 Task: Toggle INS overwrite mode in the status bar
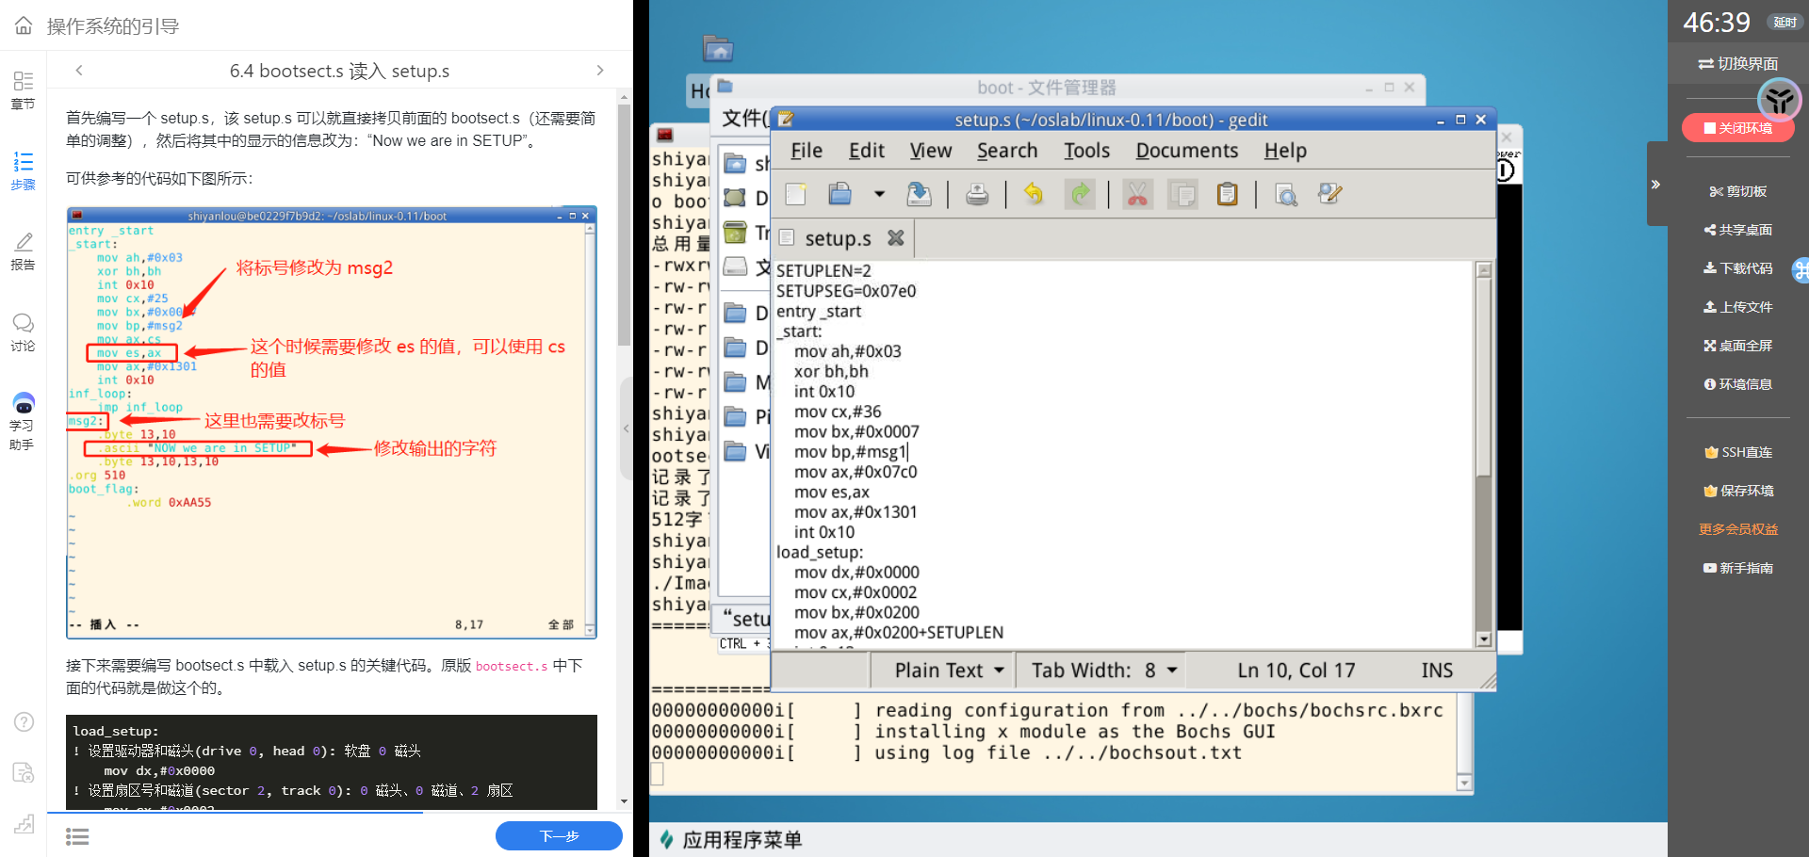point(1436,670)
